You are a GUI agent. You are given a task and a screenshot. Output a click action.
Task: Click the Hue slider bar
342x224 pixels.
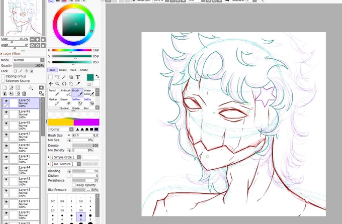click(x=72, y=50)
